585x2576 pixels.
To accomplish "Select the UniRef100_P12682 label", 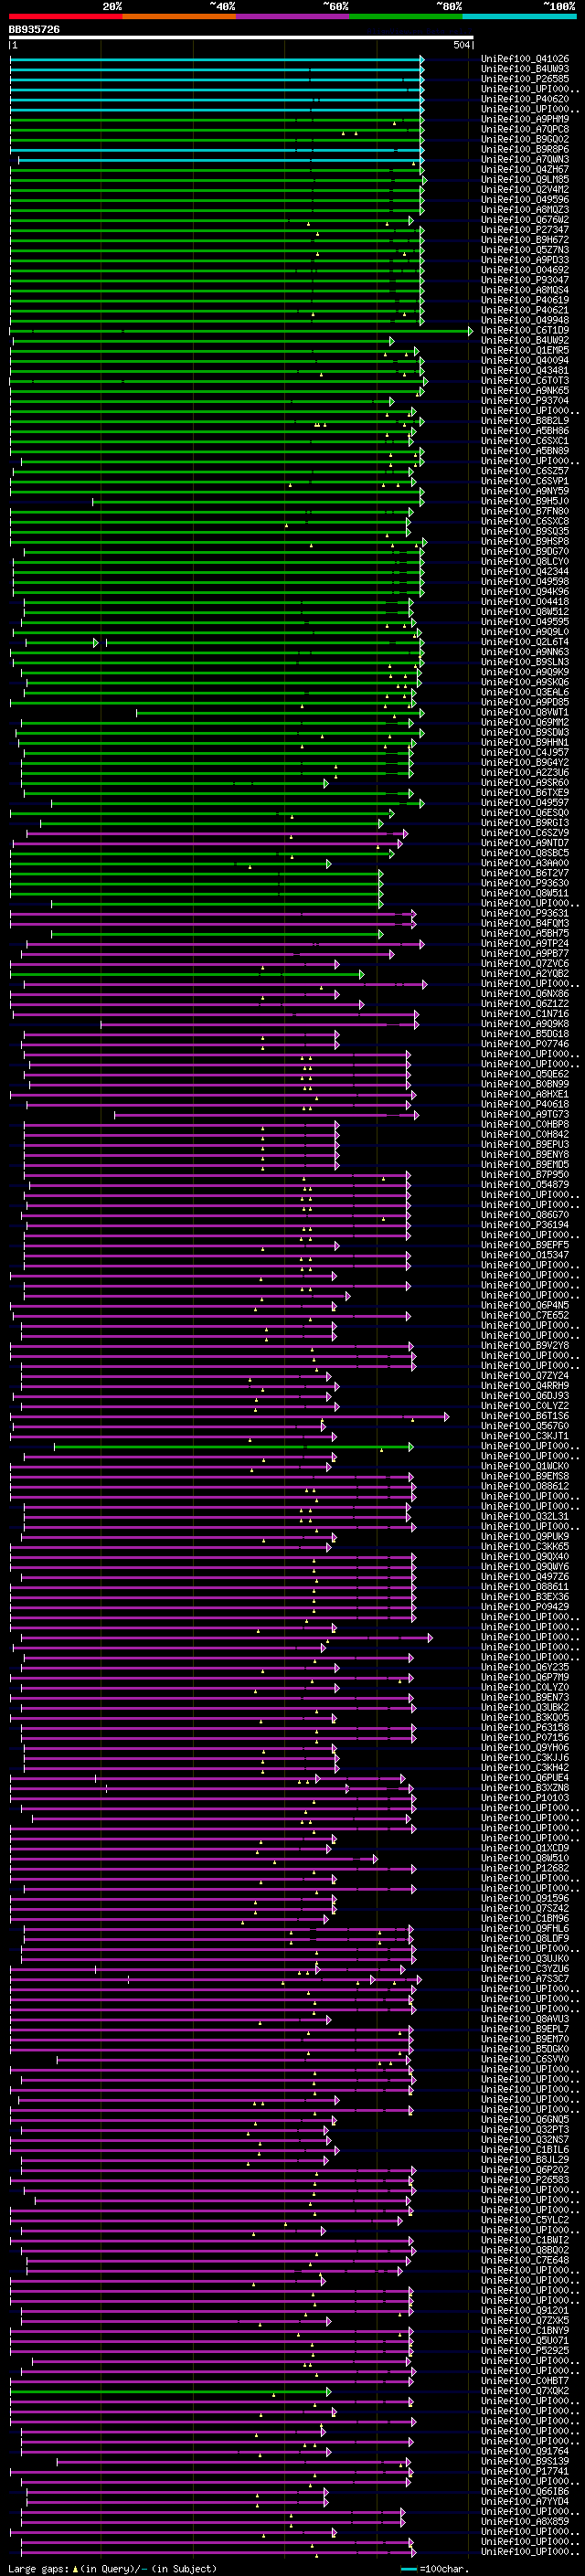I will [x=525, y=1868].
